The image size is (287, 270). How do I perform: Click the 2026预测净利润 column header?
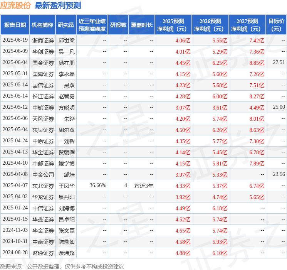point(210,25)
